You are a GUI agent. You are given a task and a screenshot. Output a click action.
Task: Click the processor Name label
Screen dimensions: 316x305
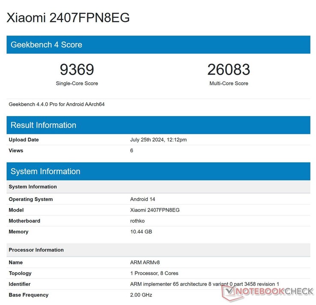pyautogui.click(x=16, y=263)
